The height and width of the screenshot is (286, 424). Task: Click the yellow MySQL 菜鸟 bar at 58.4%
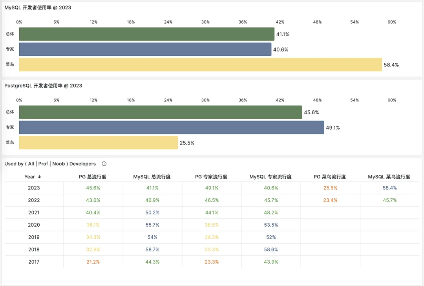(201, 64)
